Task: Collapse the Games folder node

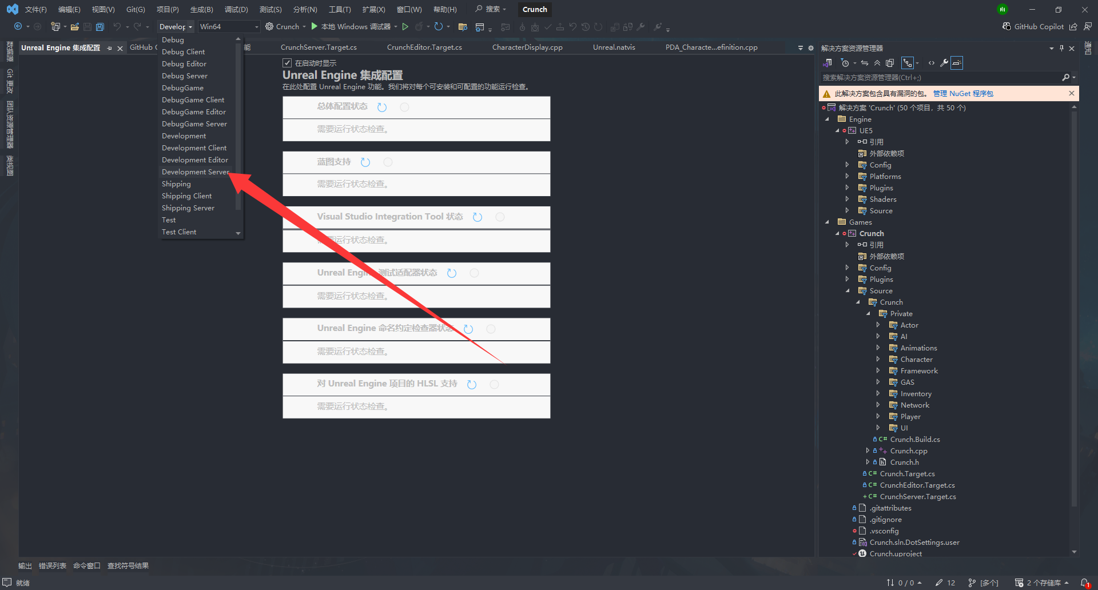Action: [x=827, y=222]
